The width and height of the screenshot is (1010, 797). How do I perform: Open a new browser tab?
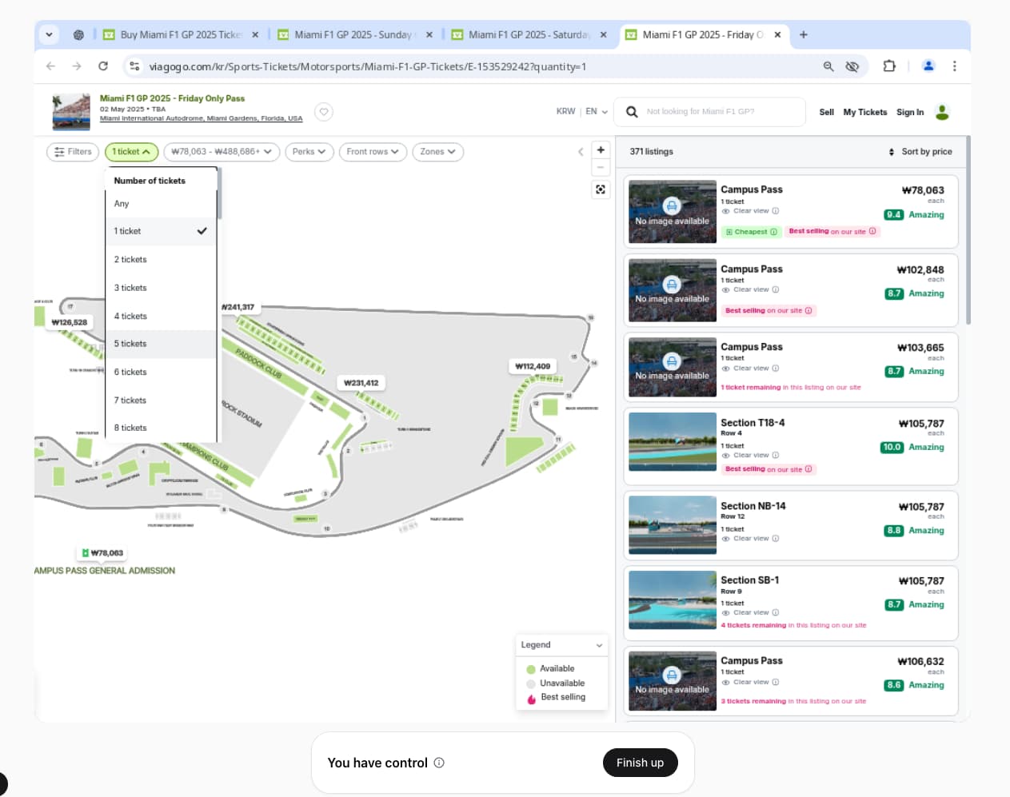coord(804,35)
